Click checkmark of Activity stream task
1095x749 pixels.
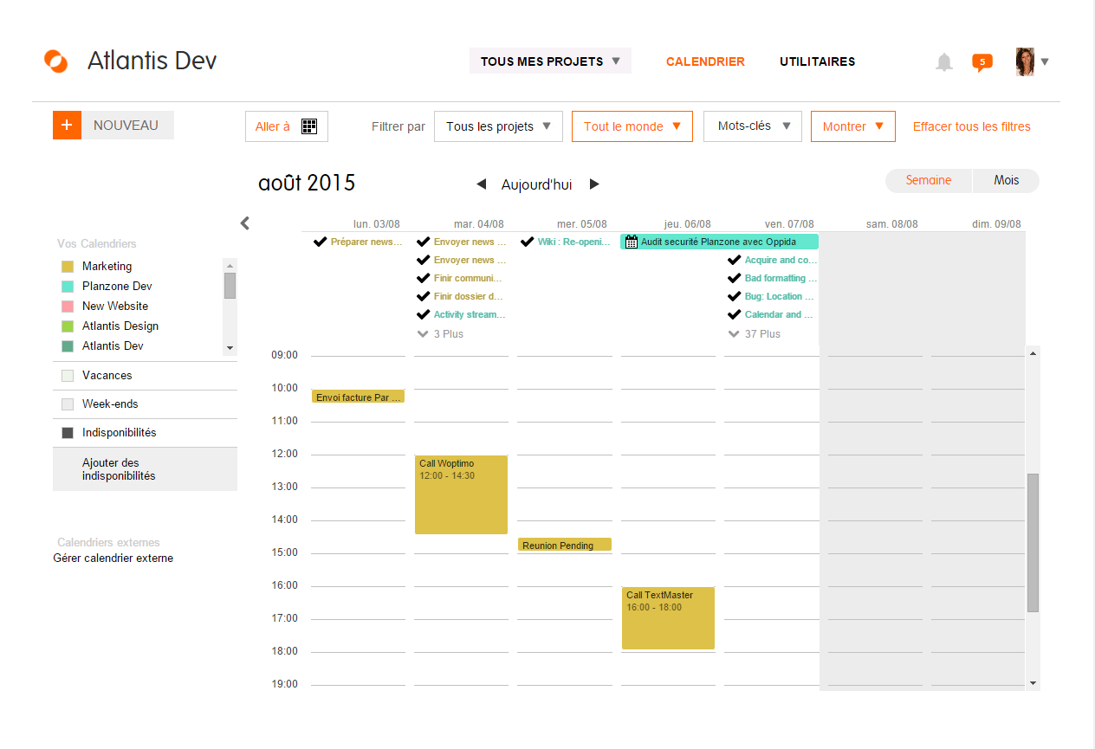[x=424, y=314]
